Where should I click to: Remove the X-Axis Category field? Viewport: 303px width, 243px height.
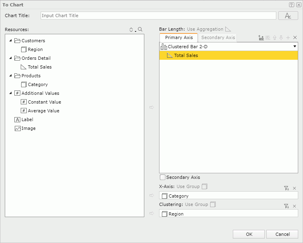coord(295,188)
